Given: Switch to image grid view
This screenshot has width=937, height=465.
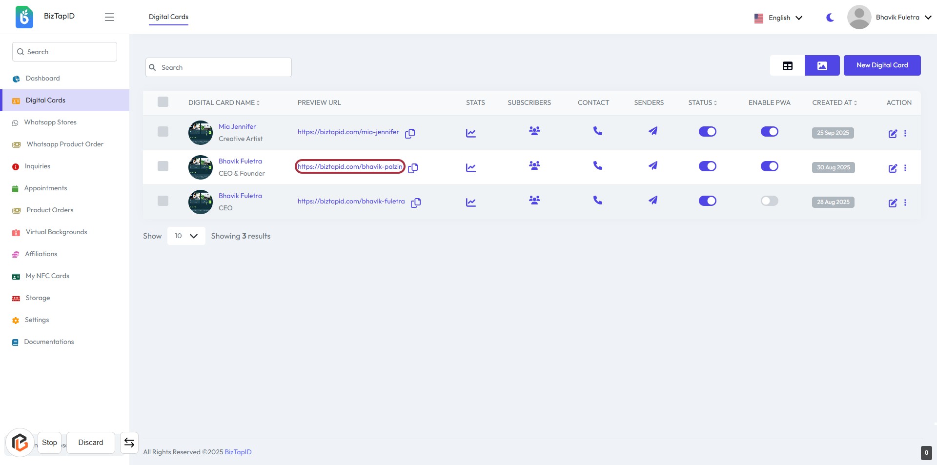Looking at the screenshot, I should [822, 65].
